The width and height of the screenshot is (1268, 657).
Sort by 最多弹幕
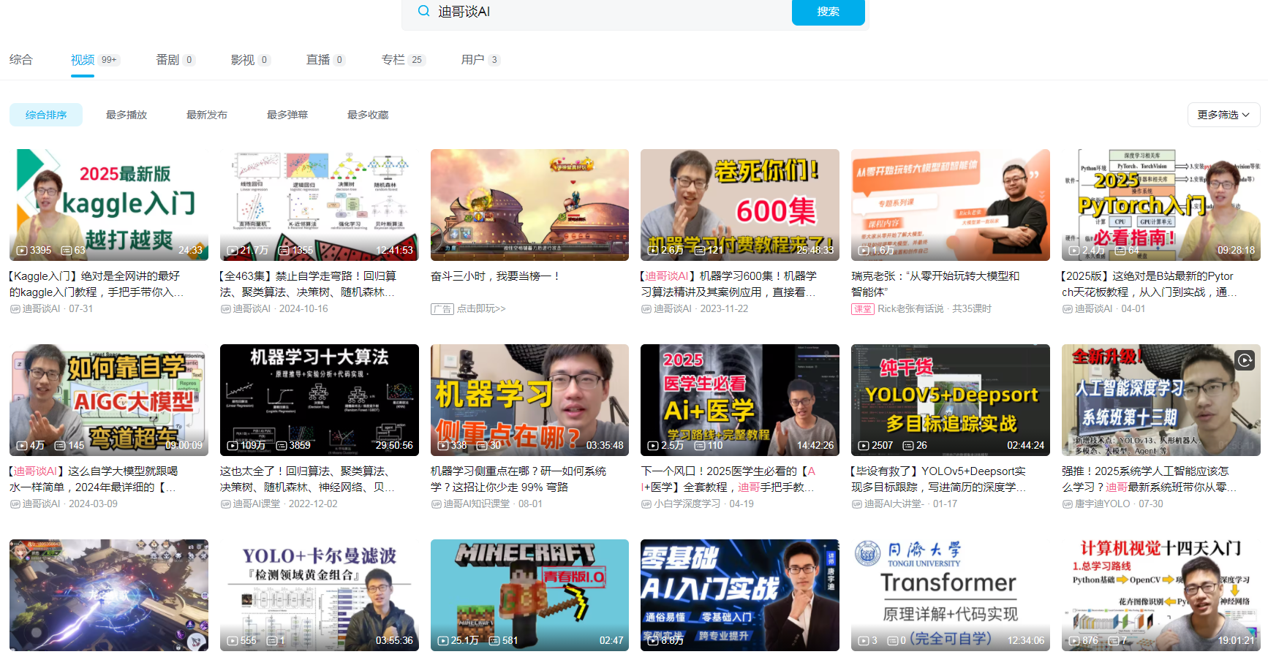tap(287, 115)
